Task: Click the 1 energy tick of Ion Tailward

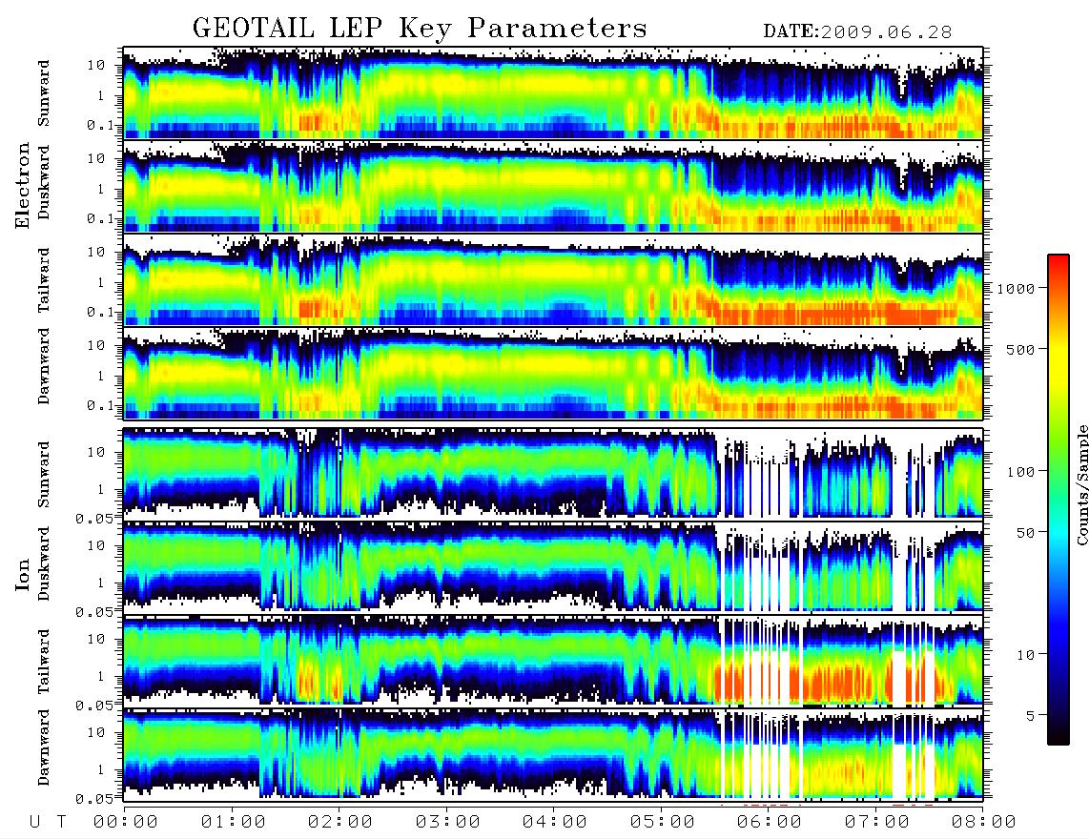Action: point(101,676)
